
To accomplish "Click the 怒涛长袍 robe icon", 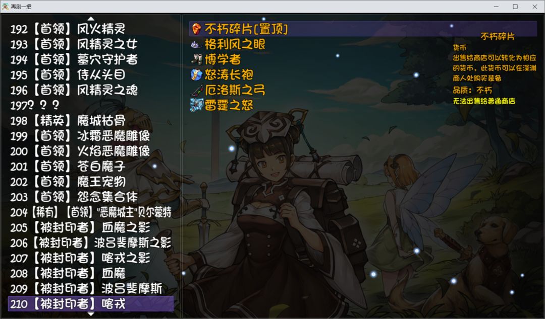I will [196, 74].
